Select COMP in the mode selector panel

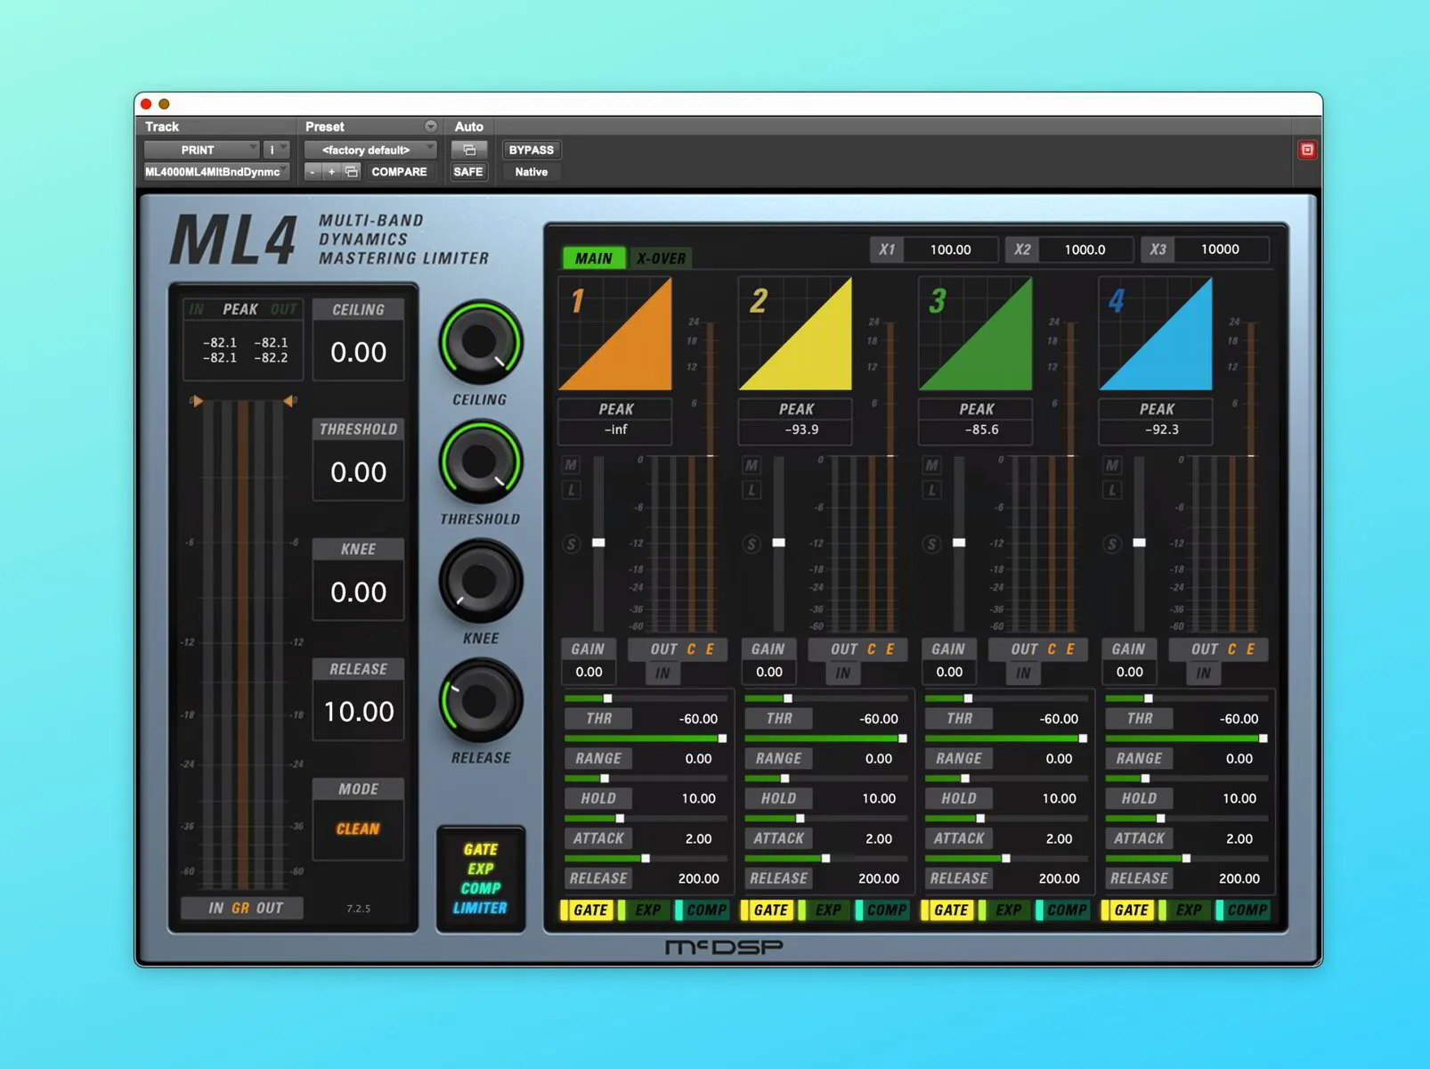pos(478,888)
